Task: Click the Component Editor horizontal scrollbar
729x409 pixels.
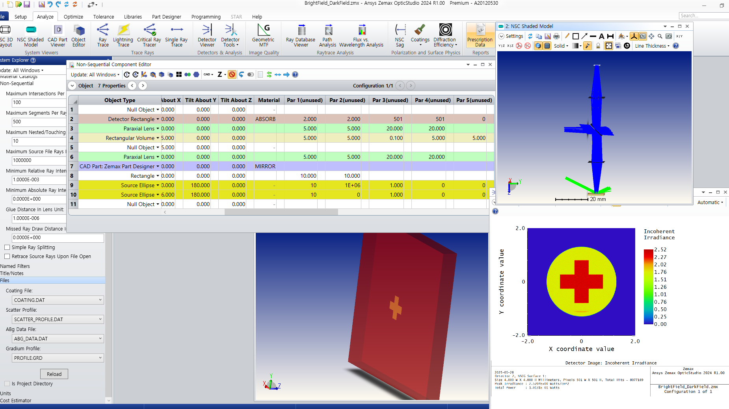Action: [x=281, y=212]
